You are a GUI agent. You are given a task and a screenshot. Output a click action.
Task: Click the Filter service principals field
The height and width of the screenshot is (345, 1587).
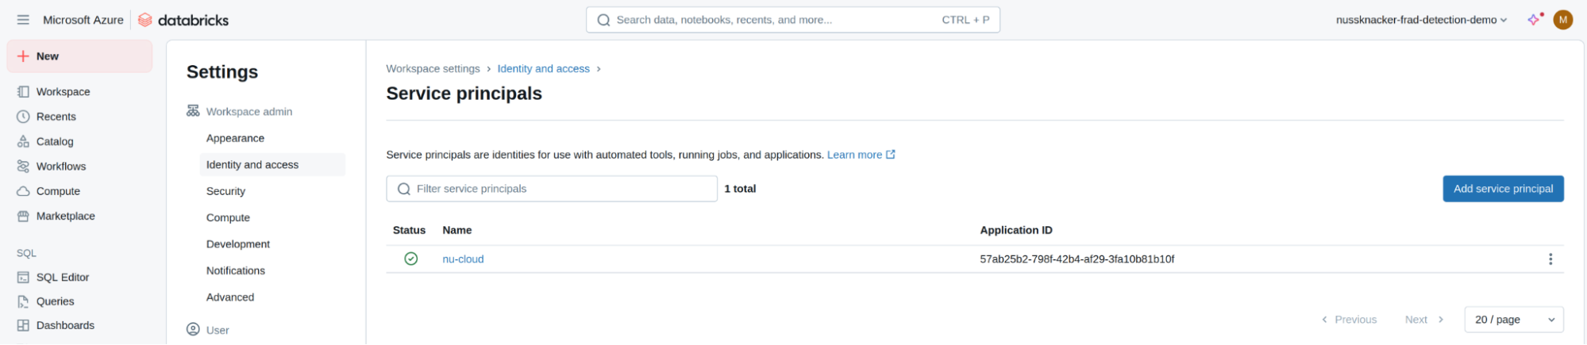(552, 189)
